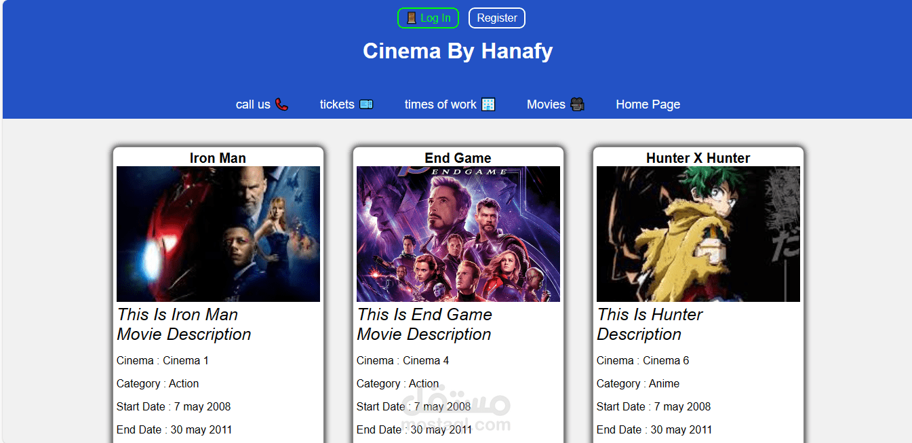912x443 pixels.
Task: Click 'This Is Iron Man Movie Description' text
Action: [184, 324]
